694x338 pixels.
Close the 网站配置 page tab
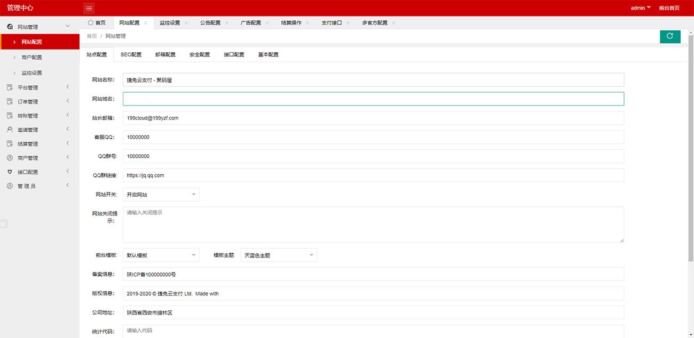146,23
